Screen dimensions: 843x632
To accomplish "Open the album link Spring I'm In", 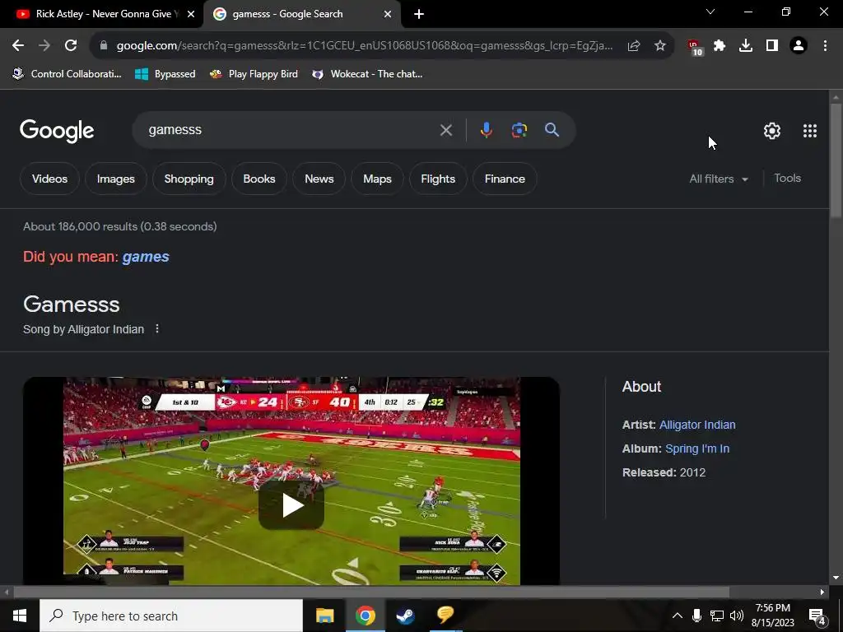I will coord(697,448).
